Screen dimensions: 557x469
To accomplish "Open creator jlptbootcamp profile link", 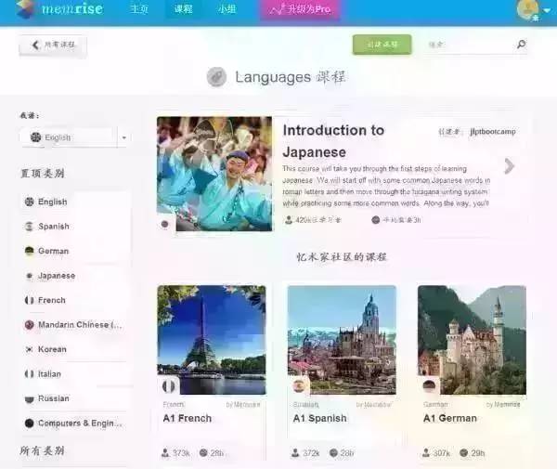I will pyautogui.click(x=493, y=132).
